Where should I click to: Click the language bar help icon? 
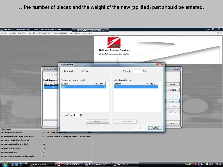point(104,30)
